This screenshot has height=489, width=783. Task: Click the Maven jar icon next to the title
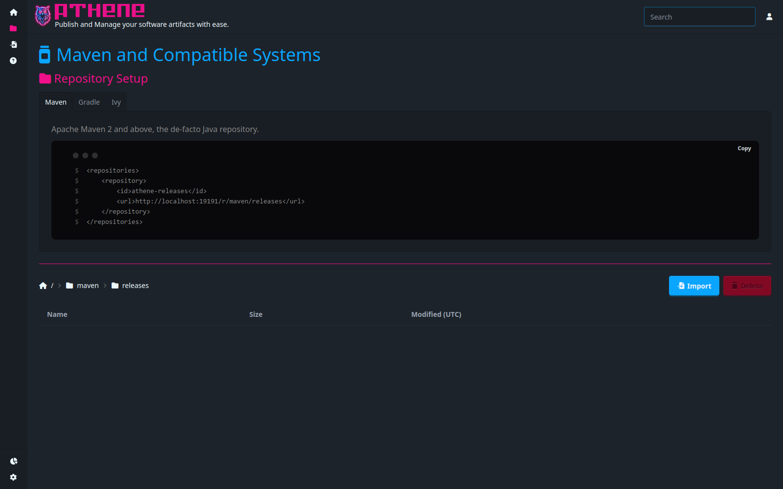click(45, 55)
